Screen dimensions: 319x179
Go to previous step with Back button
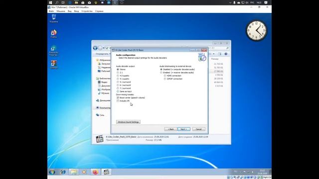(x=170, y=129)
